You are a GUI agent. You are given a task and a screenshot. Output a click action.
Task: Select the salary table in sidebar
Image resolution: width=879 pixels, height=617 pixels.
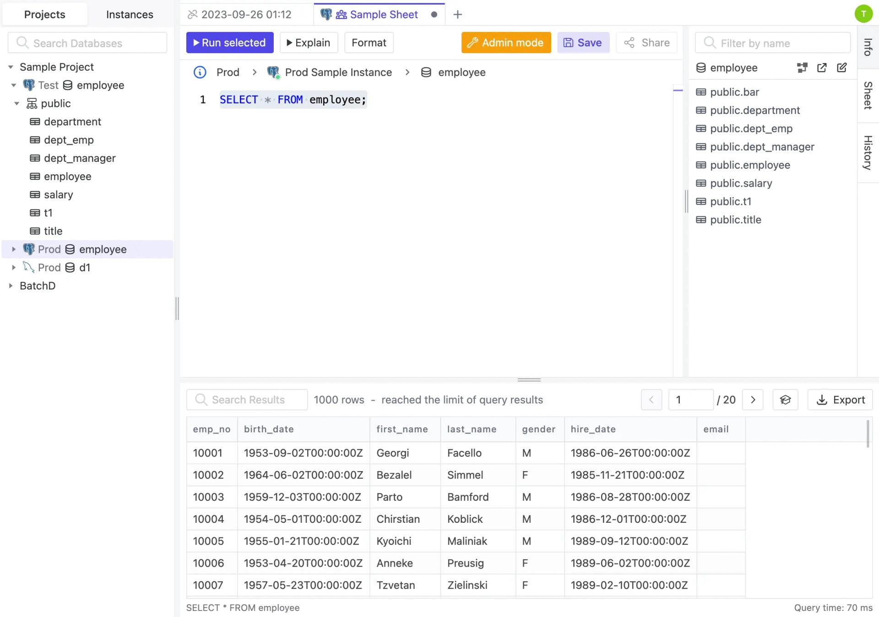click(x=58, y=194)
